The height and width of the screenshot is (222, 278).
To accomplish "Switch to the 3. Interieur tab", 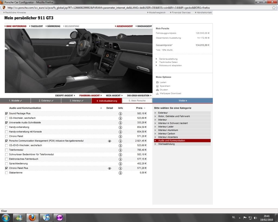I will coord(76,101).
